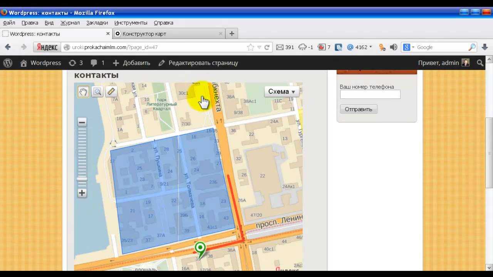This screenshot has width=493, height=277.
Task: Open the Инструменты menu
Action: [131, 23]
